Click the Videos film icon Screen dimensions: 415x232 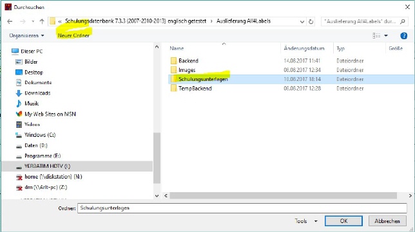click(x=19, y=124)
